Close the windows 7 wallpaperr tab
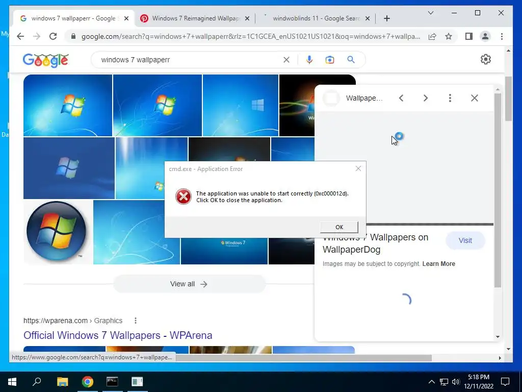 point(126,19)
